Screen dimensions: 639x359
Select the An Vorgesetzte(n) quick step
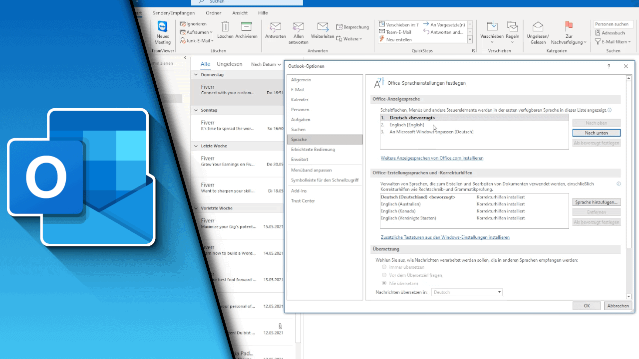pos(444,24)
